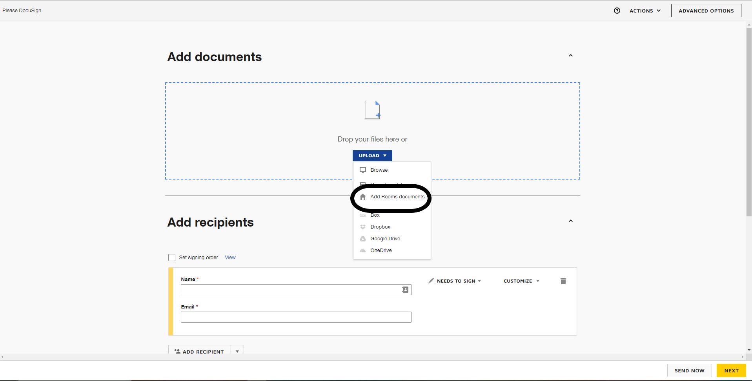
Task: Click the 'Drop your files here or' text
Action: point(372,139)
